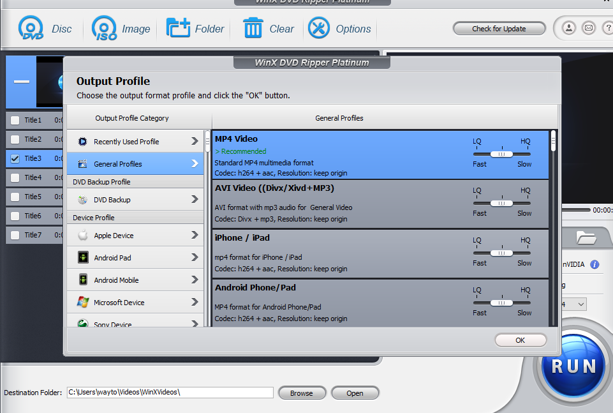Click the Destination Folder path field

[170, 393]
